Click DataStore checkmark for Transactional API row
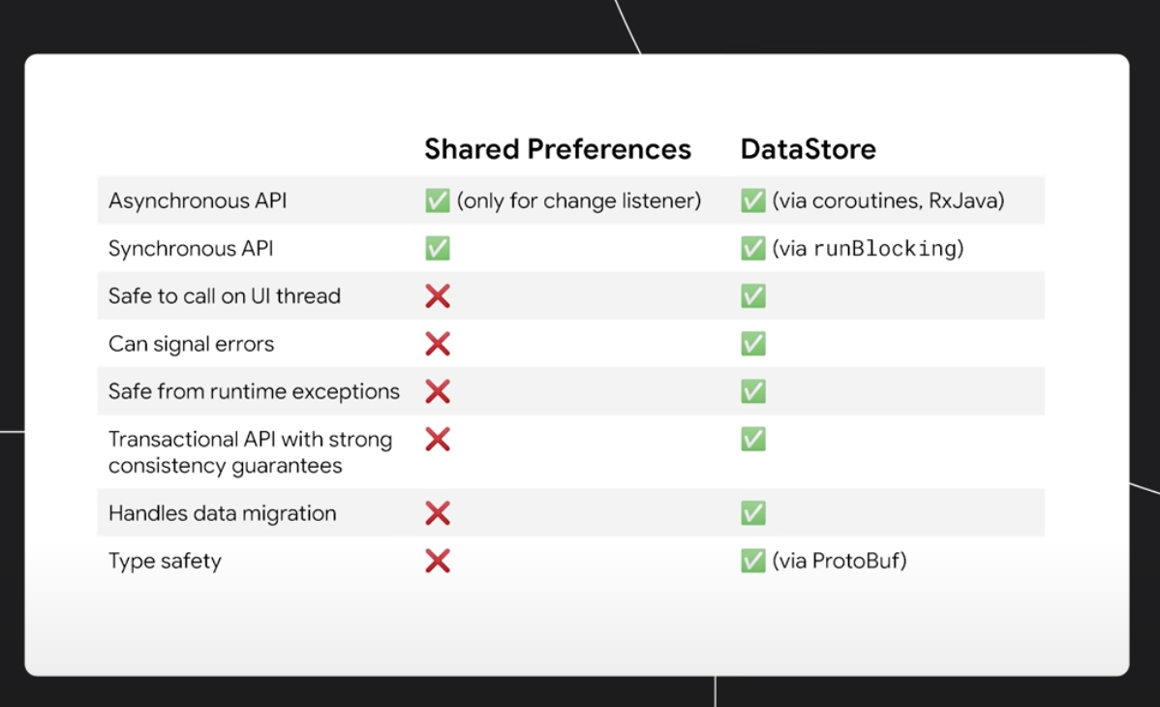1160x707 pixels. [x=753, y=439]
